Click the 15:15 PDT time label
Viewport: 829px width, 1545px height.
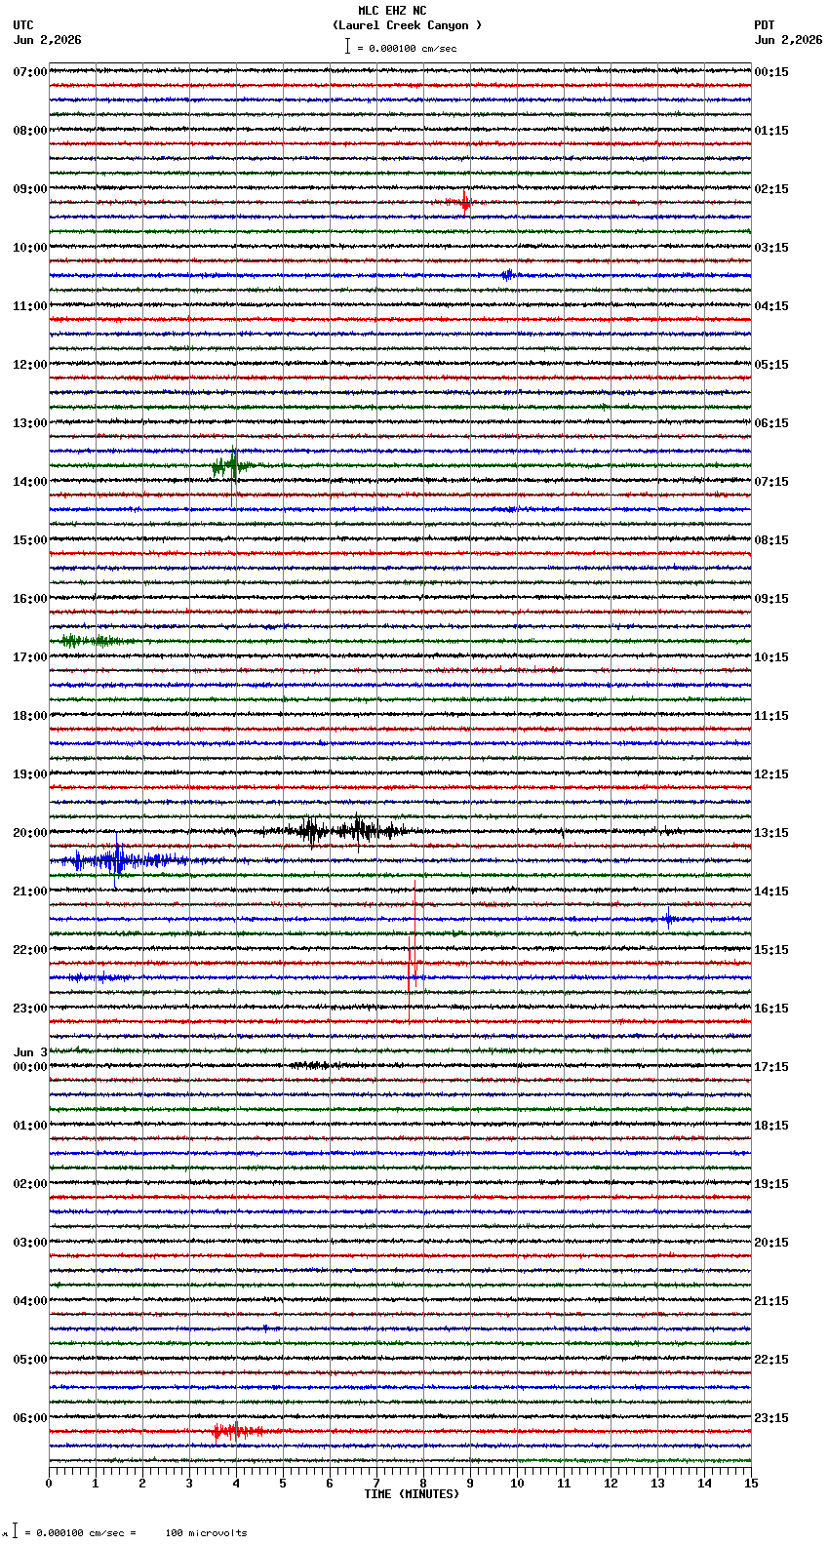click(x=771, y=950)
